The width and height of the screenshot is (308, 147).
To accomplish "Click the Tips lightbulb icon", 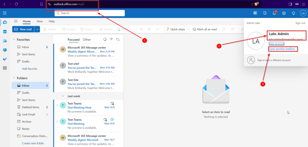I will coord(294,13).
